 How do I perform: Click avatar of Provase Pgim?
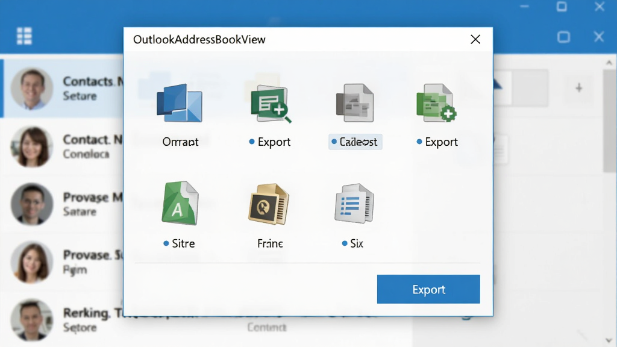pyautogui.click(x=32, y=262)
